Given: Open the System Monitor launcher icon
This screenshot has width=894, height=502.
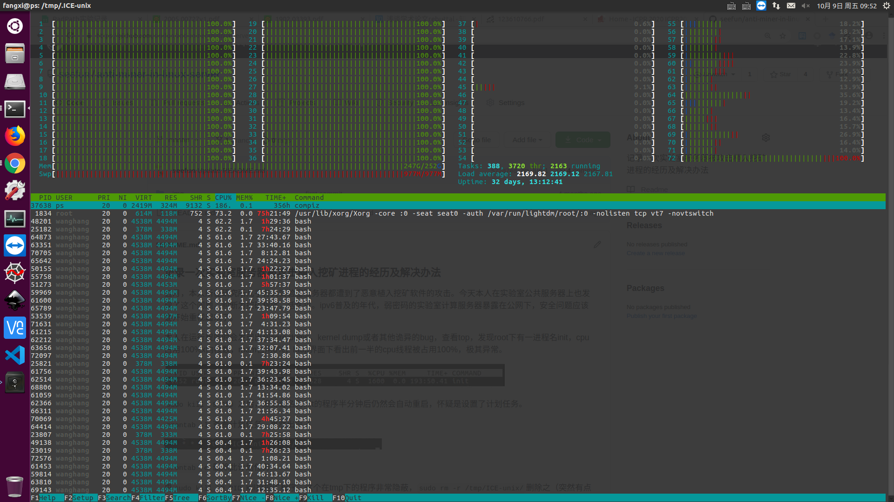Looking at the screenshot, I should point(15,218).
